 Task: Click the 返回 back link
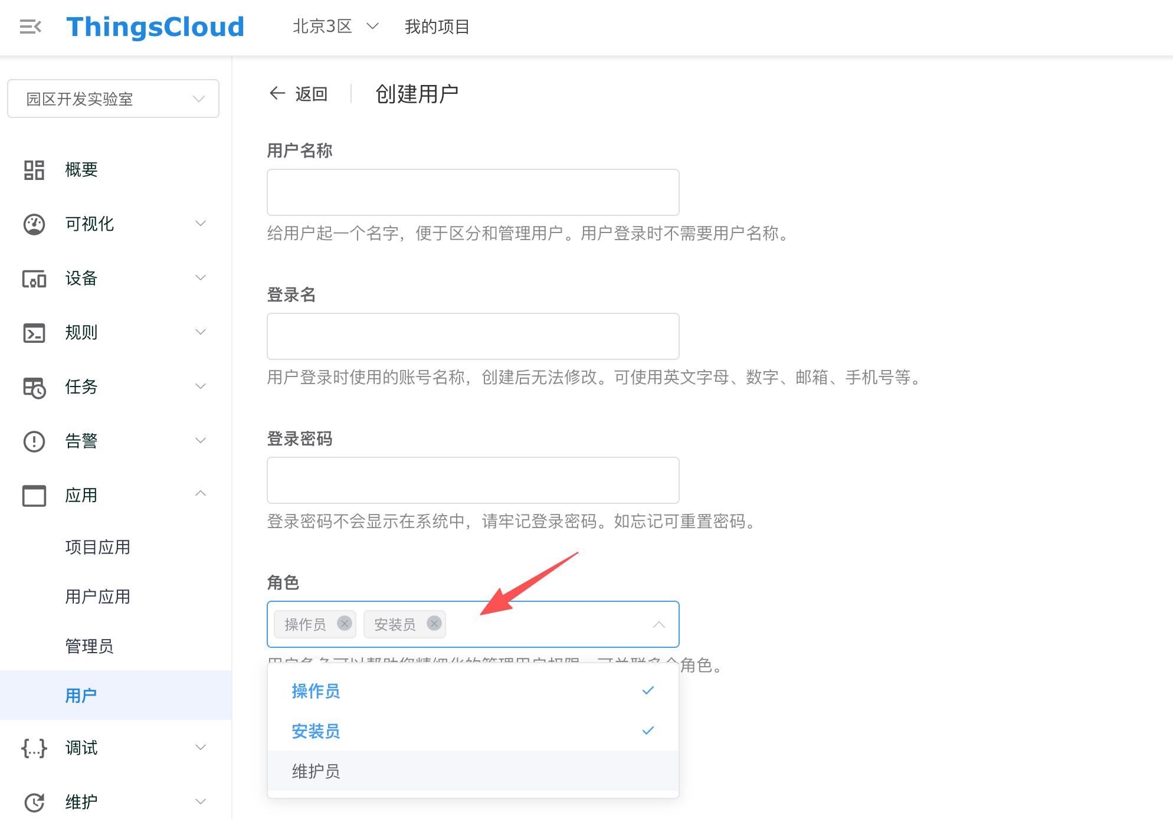(299, 94)
